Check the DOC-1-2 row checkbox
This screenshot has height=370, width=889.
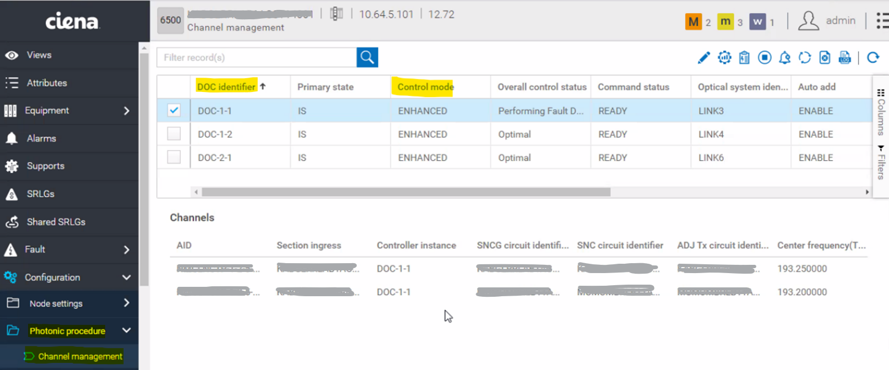pos(174,134)
